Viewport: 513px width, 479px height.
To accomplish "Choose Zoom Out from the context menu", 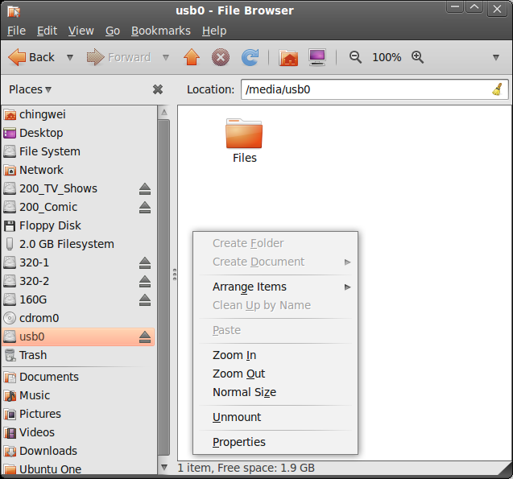I will pos(275,374).
